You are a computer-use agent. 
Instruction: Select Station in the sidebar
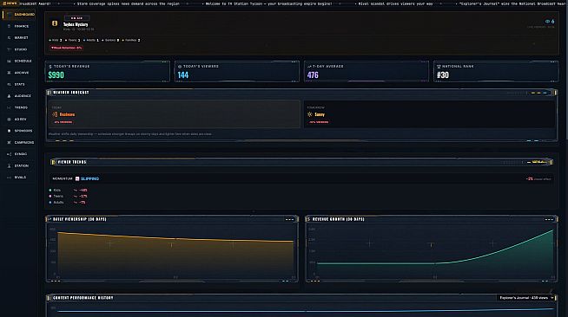click(20, 165)
